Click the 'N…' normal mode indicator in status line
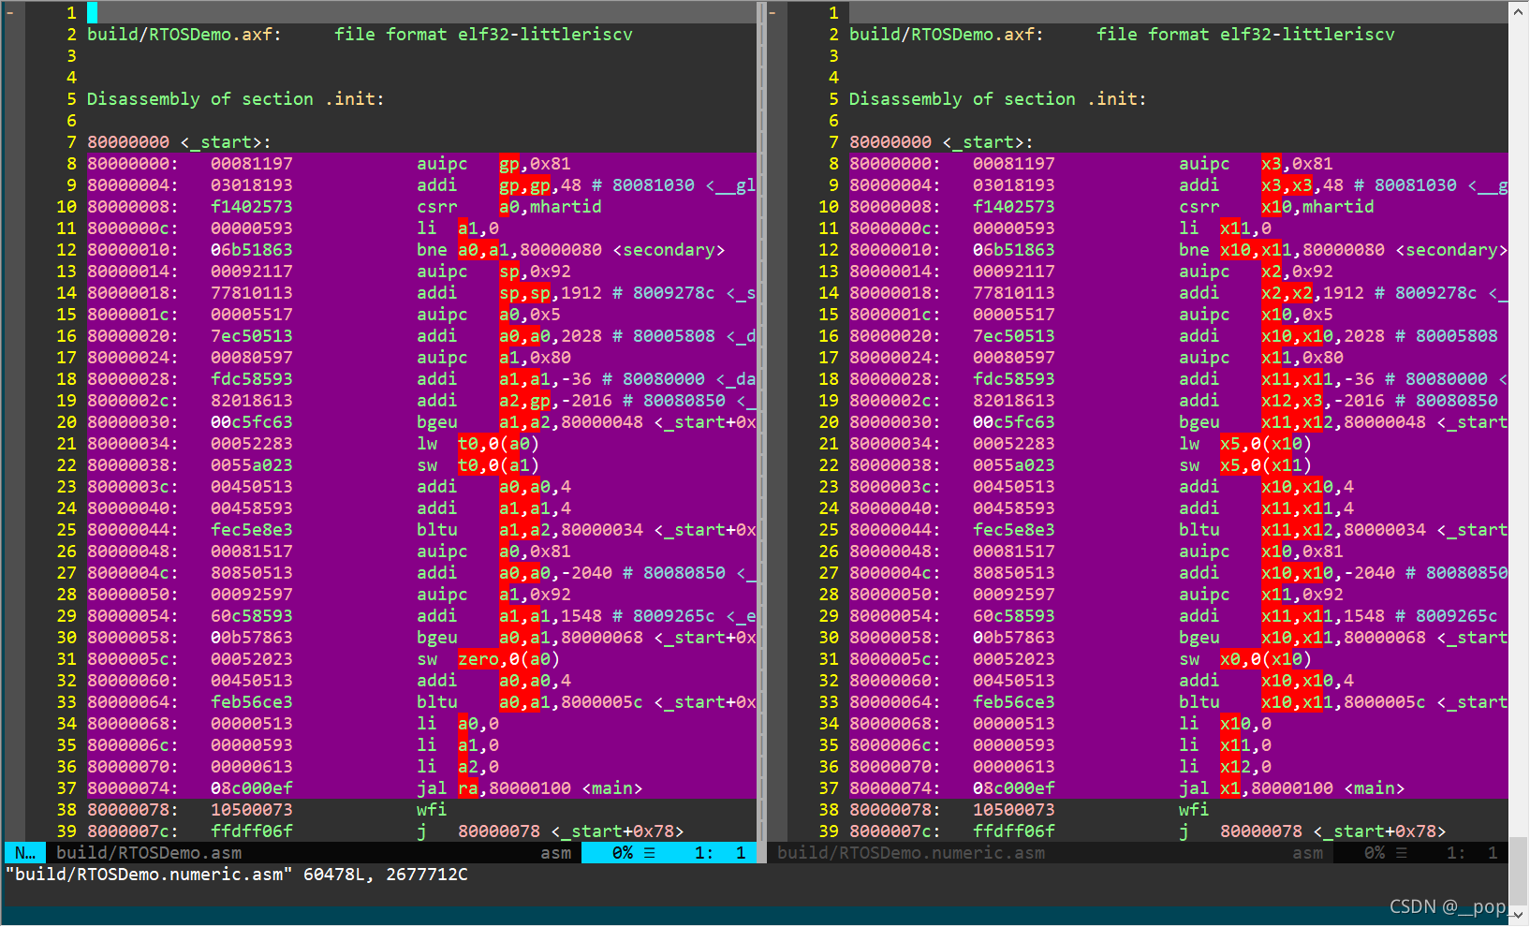 [x=25, y=853]
